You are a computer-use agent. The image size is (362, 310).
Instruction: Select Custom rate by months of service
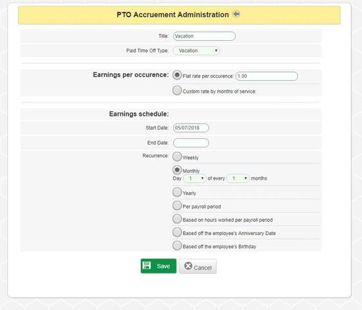pyautogui.click(x=177, y=90)
